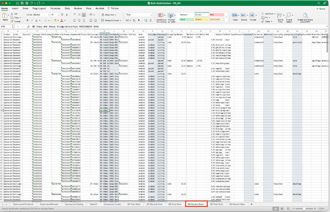Open the font name dropdown
Viewport: 330px width, 212px height.
tap(48, 15)
